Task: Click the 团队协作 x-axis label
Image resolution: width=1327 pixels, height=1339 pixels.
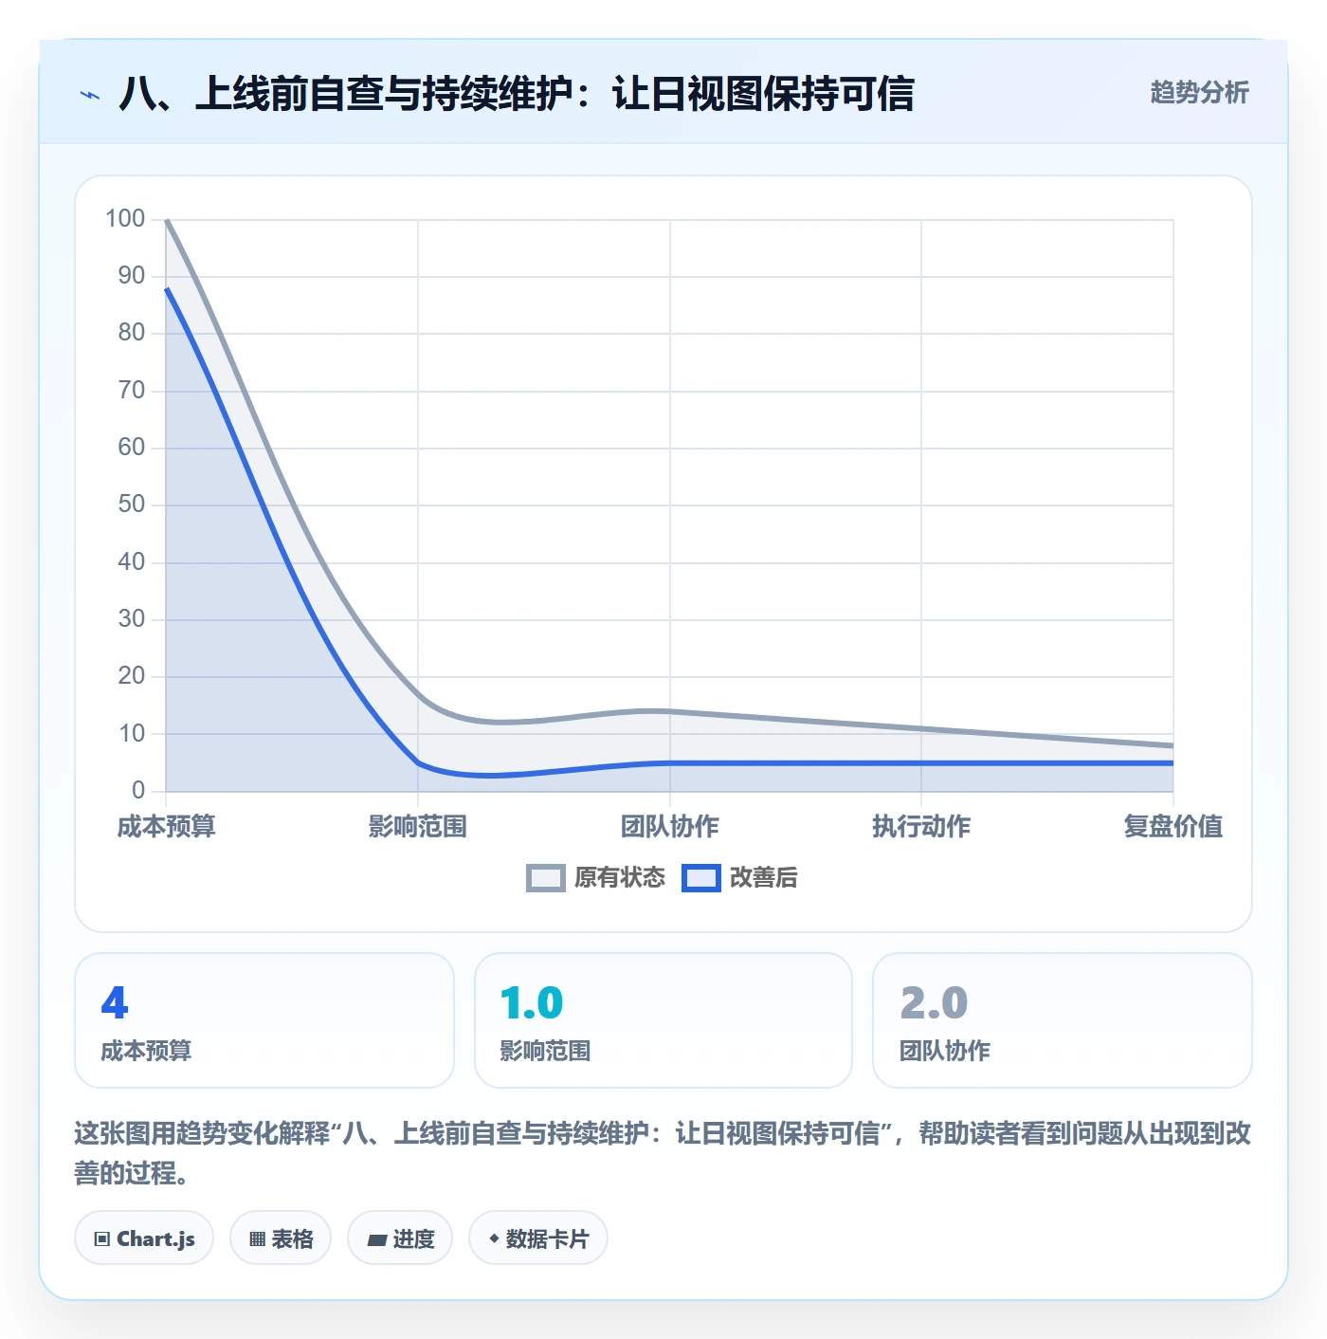Action: point(670,827)
